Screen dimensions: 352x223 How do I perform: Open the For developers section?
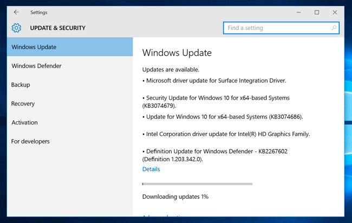[x=70, y=141]
